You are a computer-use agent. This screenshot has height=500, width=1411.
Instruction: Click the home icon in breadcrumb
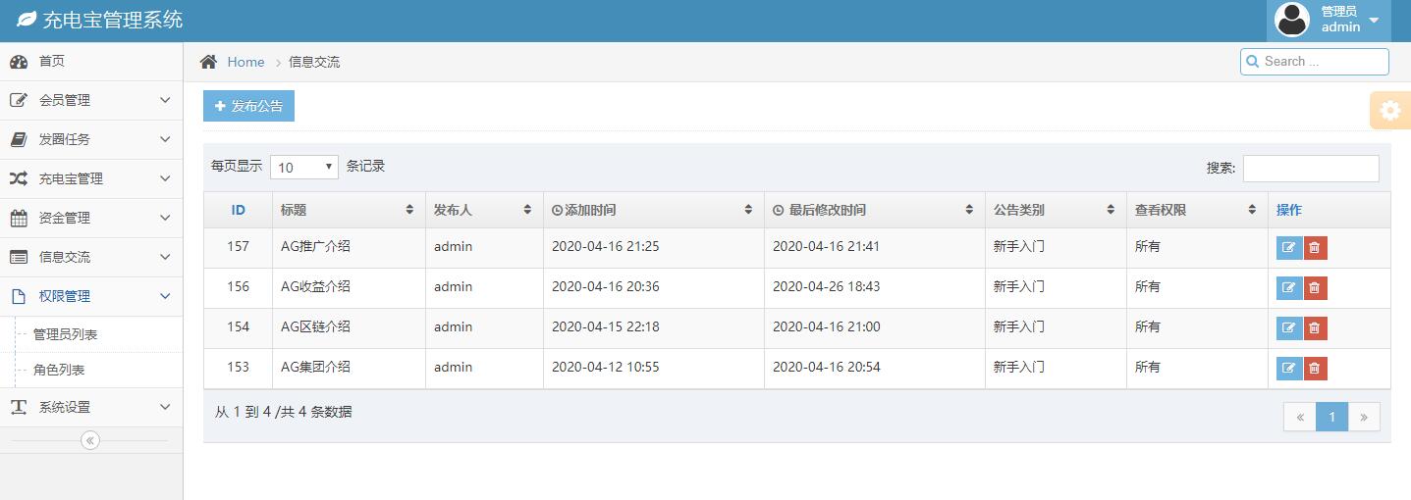click(x=208, y=62)
